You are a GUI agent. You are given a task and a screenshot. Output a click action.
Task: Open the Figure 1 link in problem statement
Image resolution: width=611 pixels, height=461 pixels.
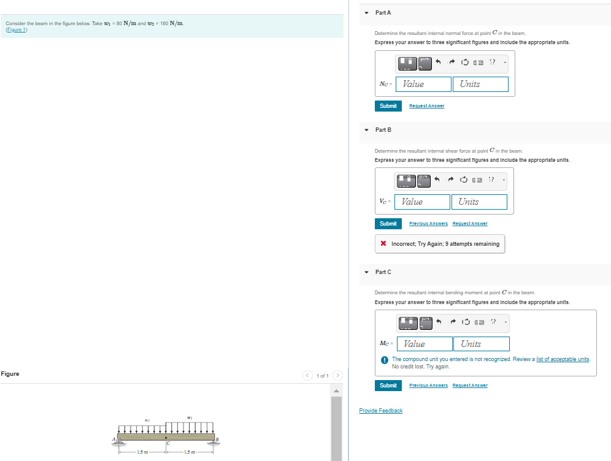(x=17, y=29)
